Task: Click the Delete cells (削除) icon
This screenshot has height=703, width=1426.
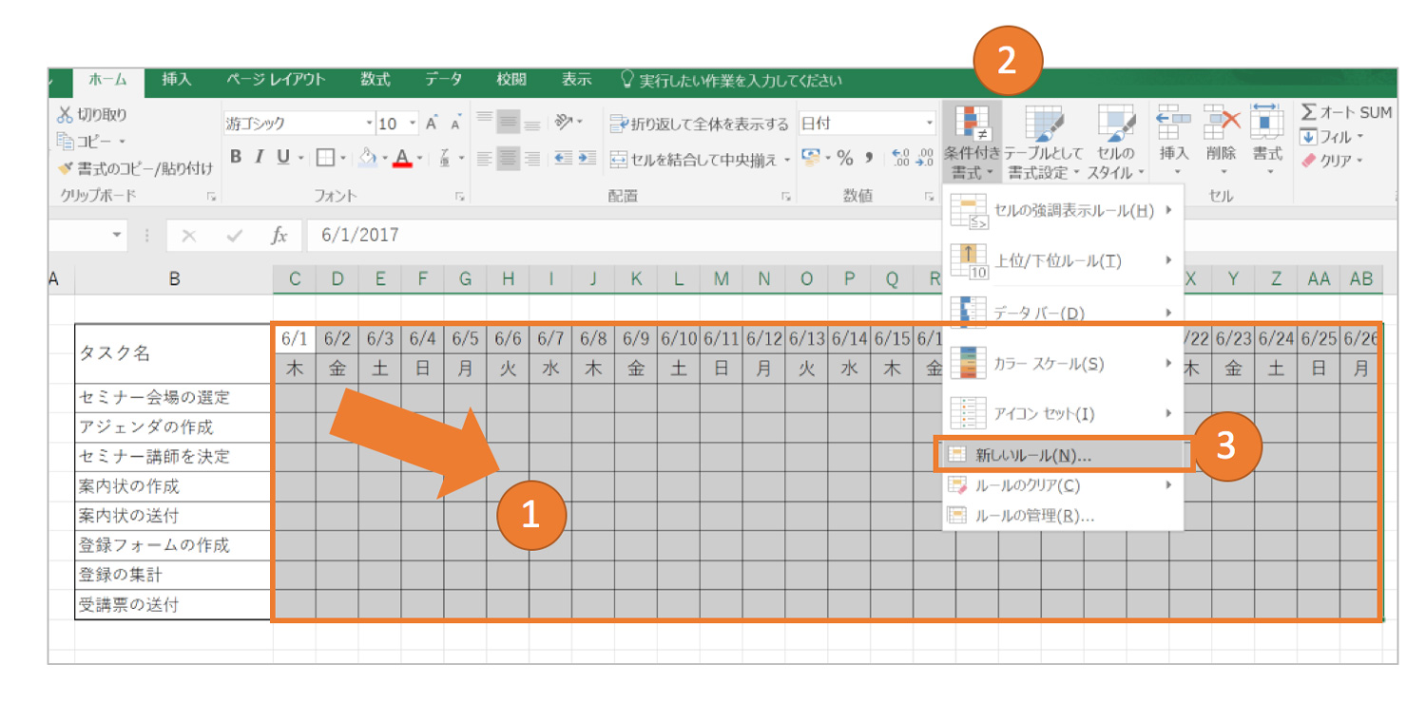Action: (1223, 122)
